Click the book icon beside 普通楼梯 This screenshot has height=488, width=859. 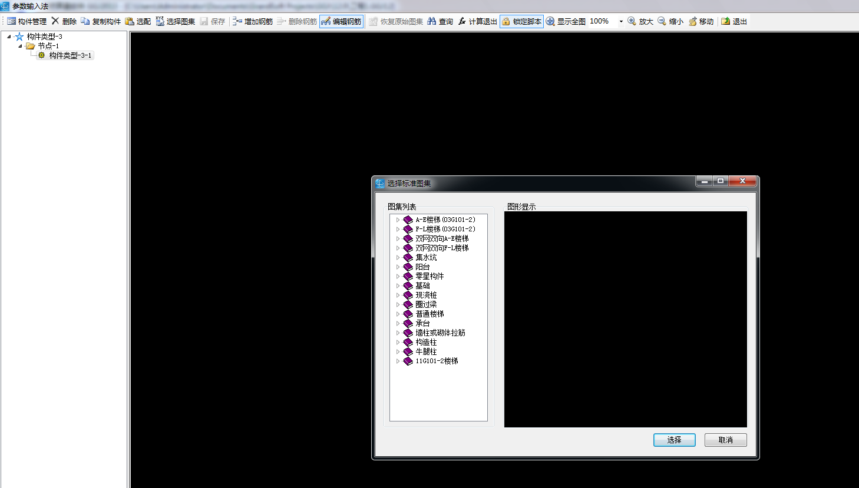pyautogui.click(x=408, y=314)
